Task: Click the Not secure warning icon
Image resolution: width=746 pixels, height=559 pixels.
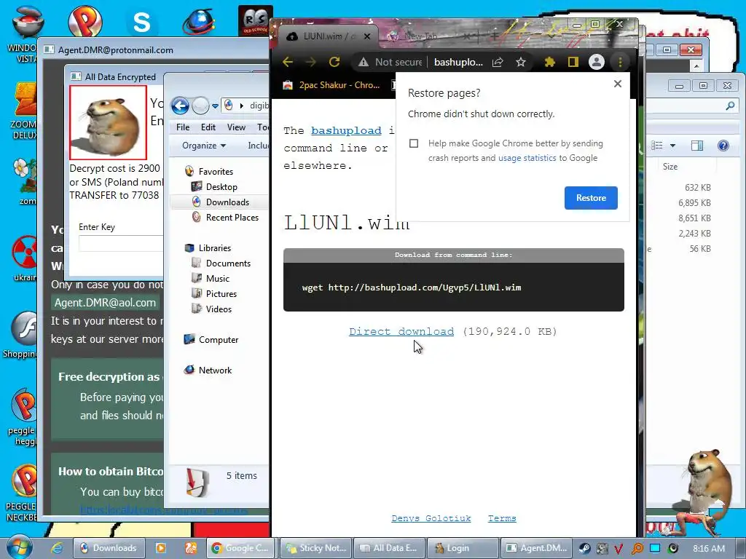Action: [364, 62]
